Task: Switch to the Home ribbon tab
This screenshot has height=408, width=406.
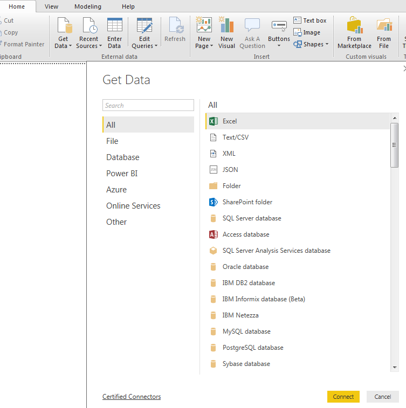Action: pos(17,6)
